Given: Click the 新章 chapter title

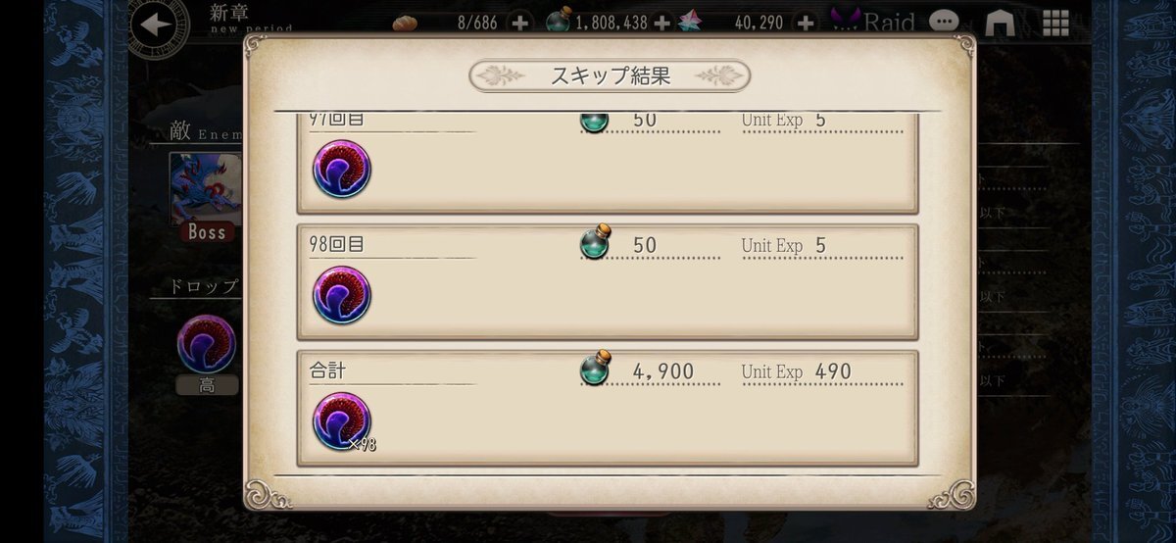Looking at the screenshot, I should pos(231,13).
